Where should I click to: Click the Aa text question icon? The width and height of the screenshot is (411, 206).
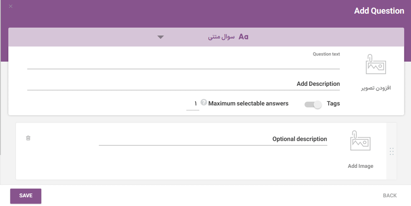[x=243, y=37]
